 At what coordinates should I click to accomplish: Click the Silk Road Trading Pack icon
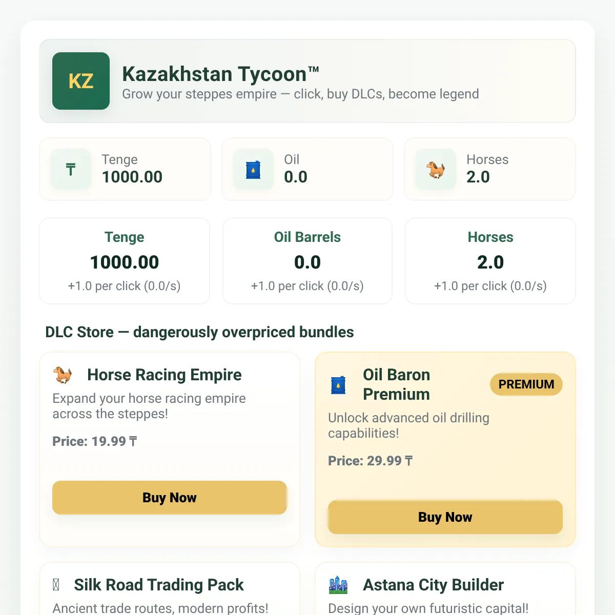point(56,585)
